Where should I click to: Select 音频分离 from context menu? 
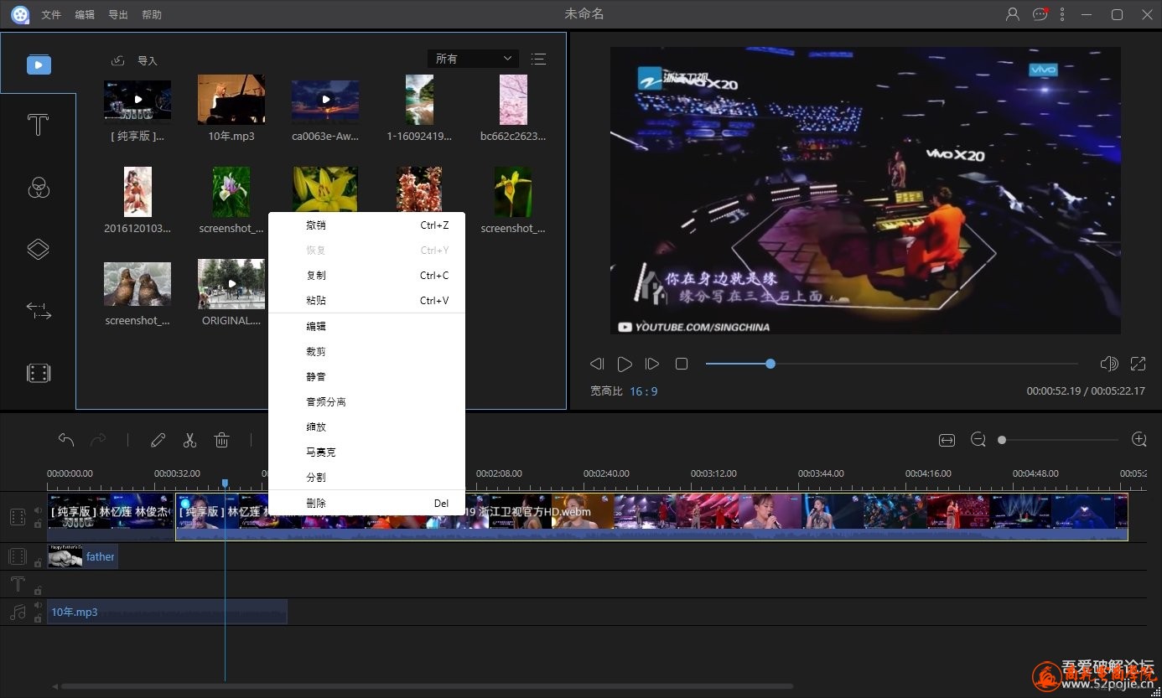pyautogui.click(x=366, y=402)
